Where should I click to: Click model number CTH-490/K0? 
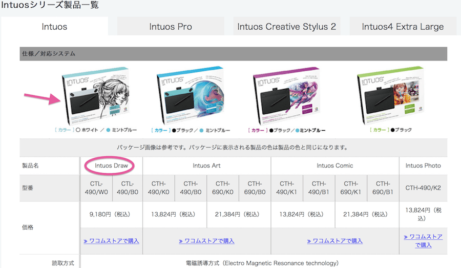coord(158,188)
